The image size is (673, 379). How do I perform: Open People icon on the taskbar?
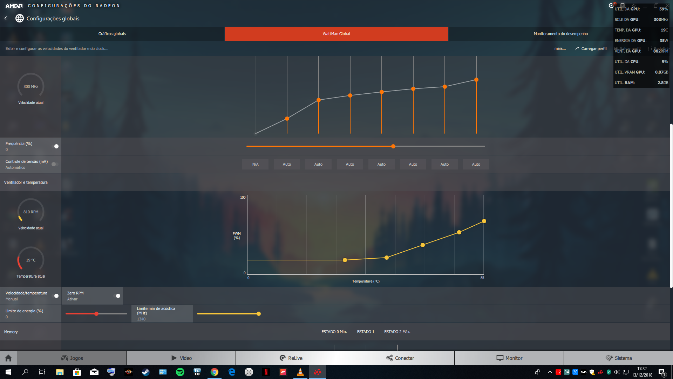point(537,372)
